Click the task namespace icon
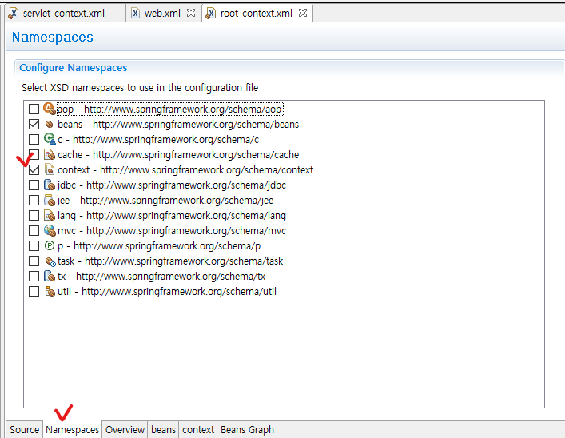 pyautogui.click(x=48, y=261)
